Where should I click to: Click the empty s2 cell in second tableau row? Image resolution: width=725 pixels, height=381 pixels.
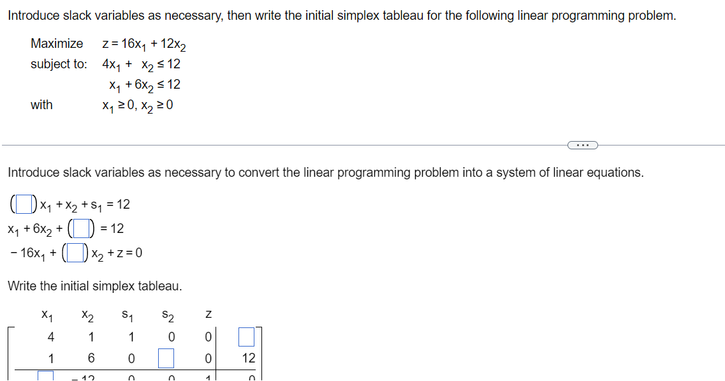pyautogui.click(x=166, y=358)
